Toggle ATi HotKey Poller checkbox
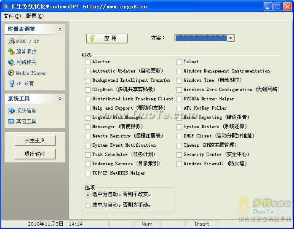 coord(179,108)
